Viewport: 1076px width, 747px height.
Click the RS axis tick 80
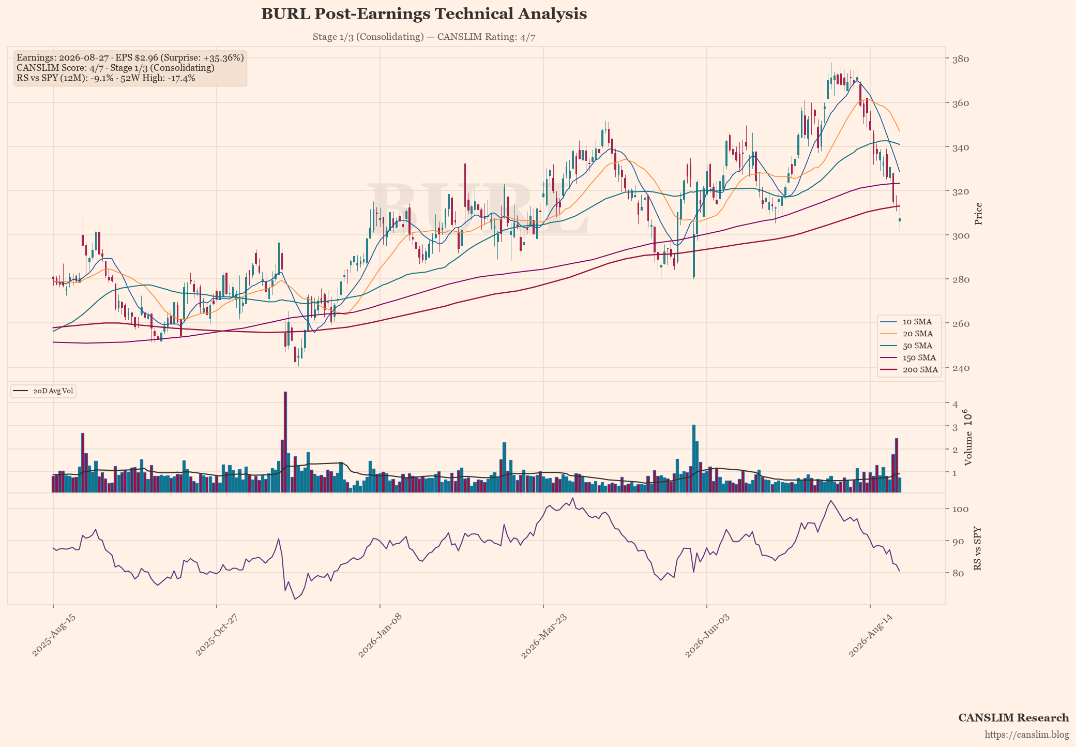pyautogui.click(x=958, y=573)
